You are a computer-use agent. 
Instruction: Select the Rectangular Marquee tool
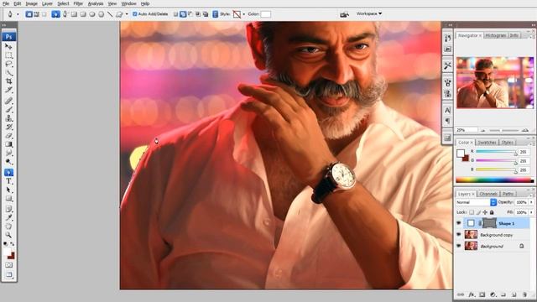(x=8, y=55)
